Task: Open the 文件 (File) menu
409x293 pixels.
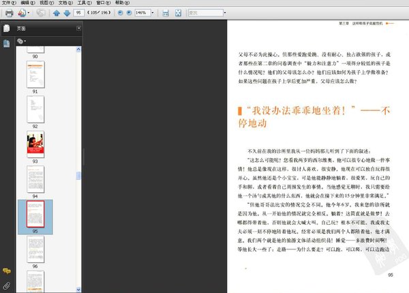Action: (9, 3)
